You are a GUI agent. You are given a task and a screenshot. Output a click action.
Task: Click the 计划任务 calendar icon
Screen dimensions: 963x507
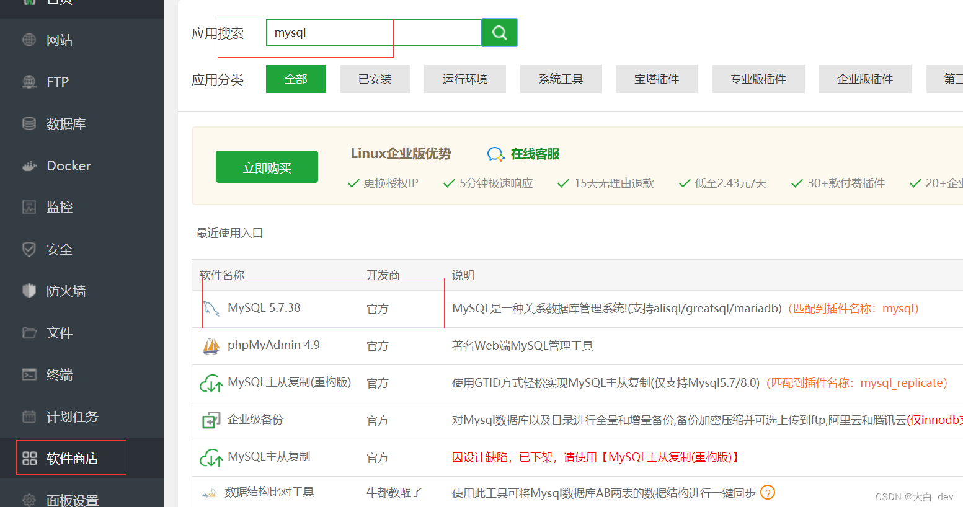29,417
